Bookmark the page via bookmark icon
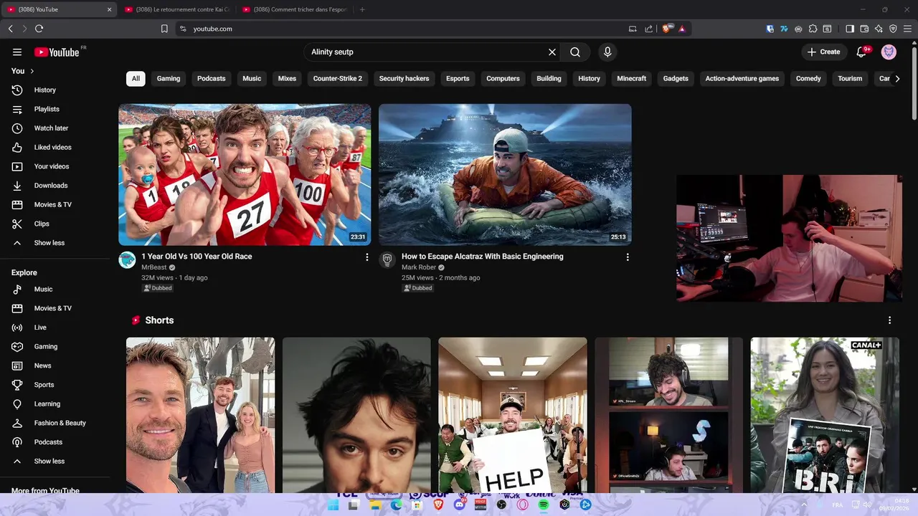Image resolution: width=918 pixels, height=516 pixels. pos(164,29)
